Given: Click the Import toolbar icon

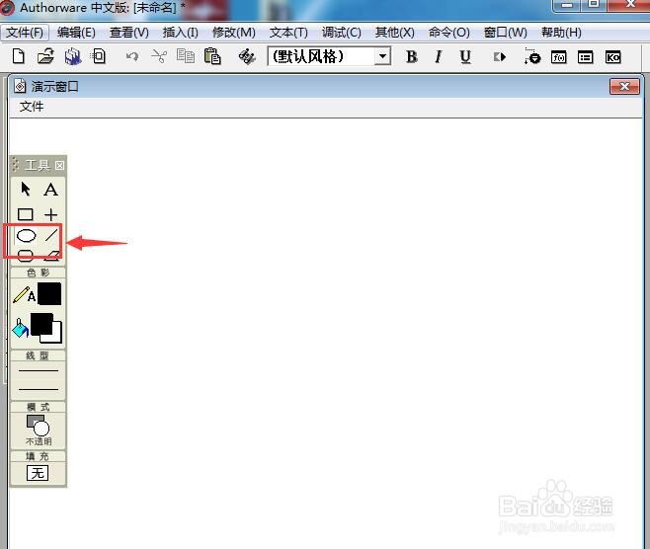Looking at the screenshot, I should tap(99, 56).
